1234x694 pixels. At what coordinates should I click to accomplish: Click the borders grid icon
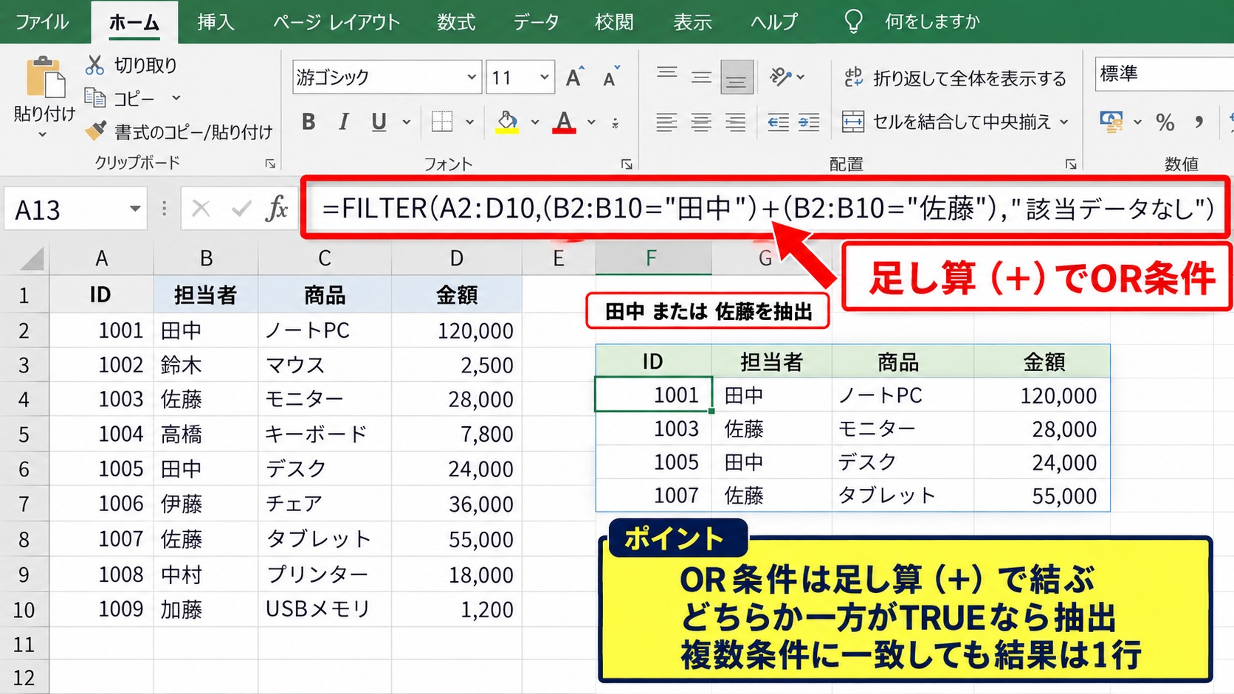click(x=442, y=121)
